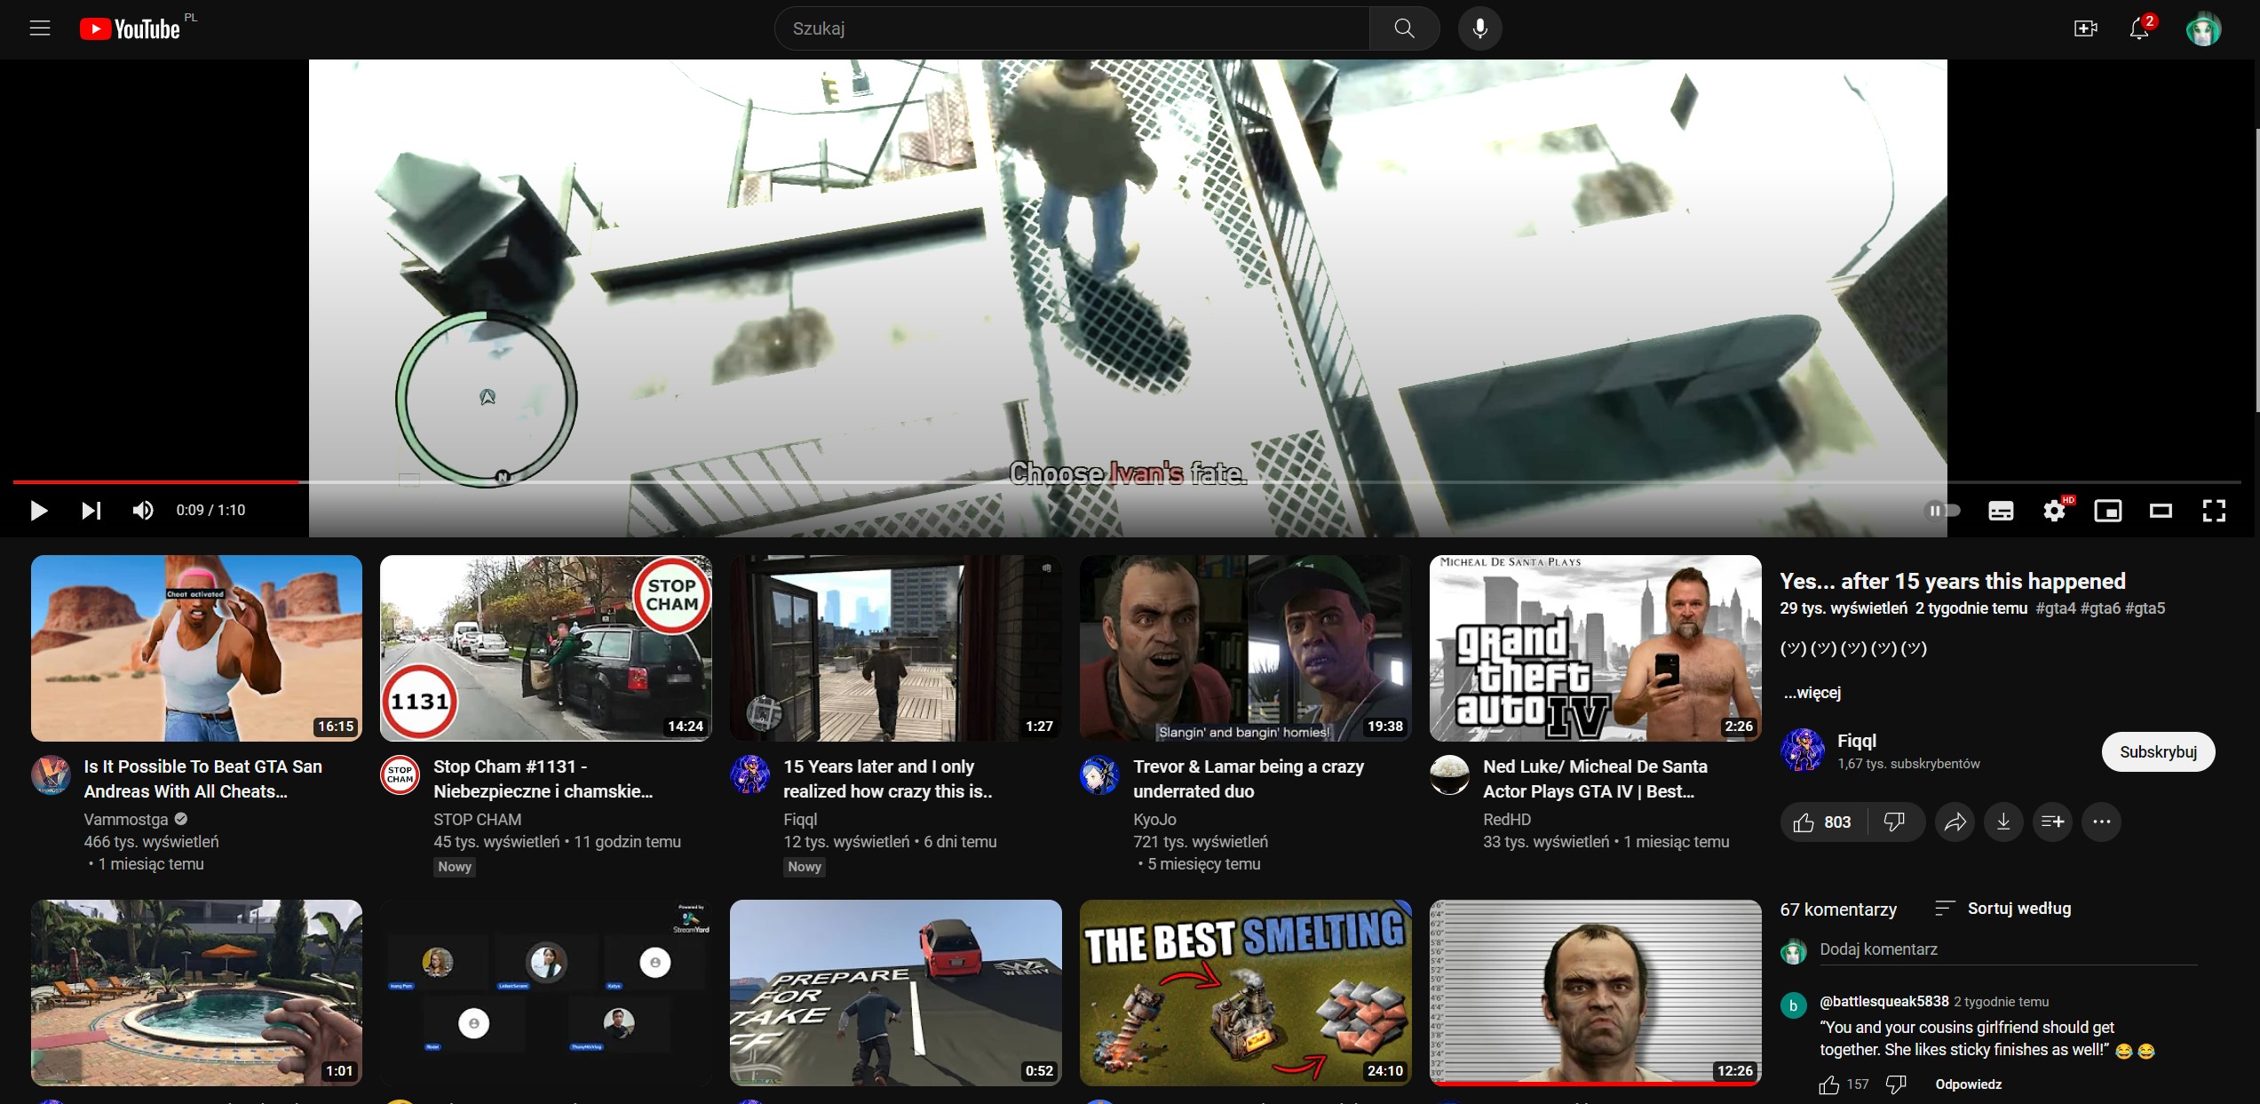Pause the video playback
This screenshot has height=1104, width=2260.
click(38, 511)
